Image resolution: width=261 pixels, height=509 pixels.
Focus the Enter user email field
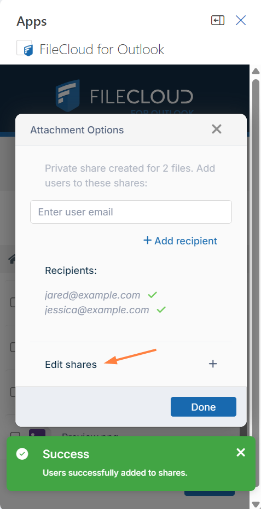click(131, 212)
